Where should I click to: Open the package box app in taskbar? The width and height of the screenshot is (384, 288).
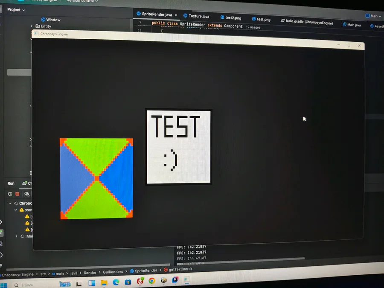tap(163, 280)
